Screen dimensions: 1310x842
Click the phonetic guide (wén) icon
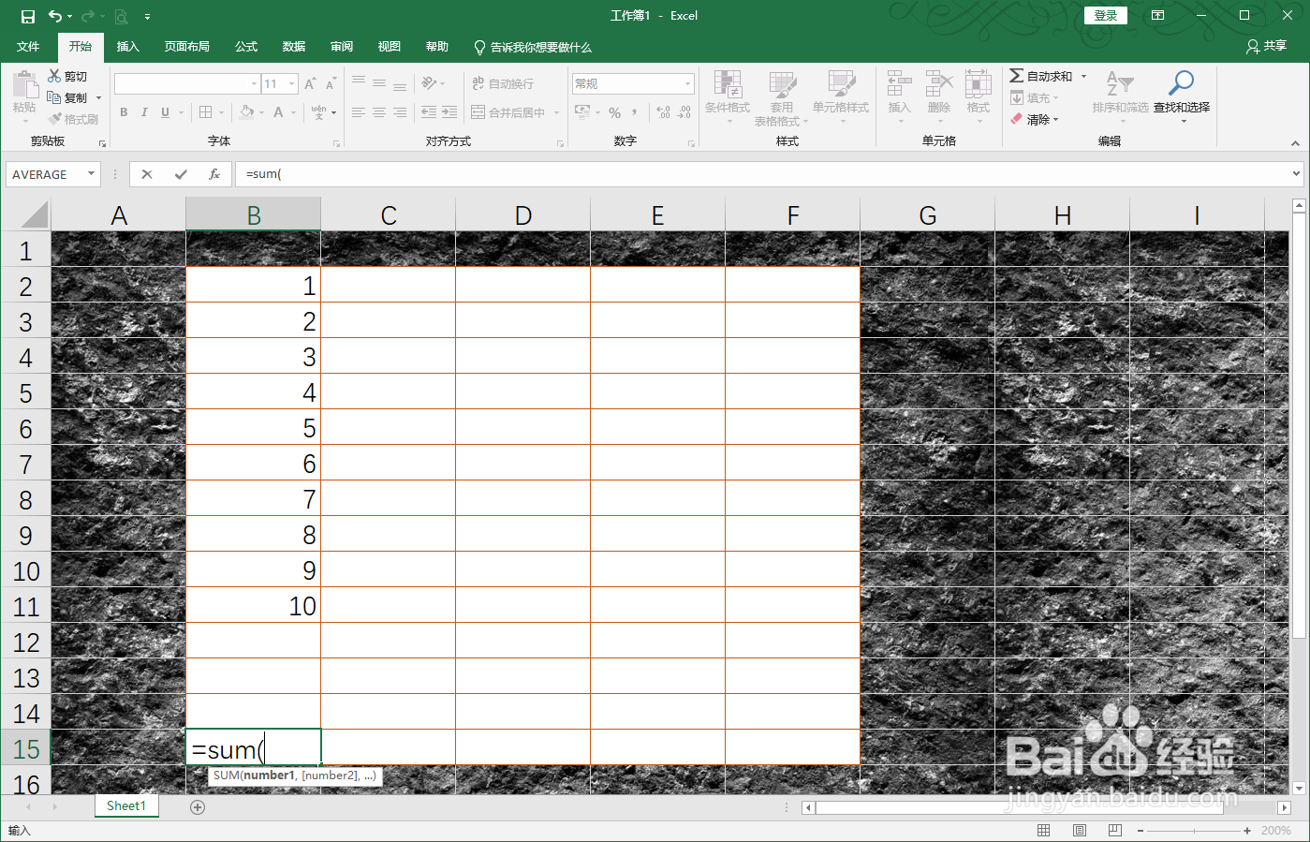pyautogui.click(x=318, y=112)
